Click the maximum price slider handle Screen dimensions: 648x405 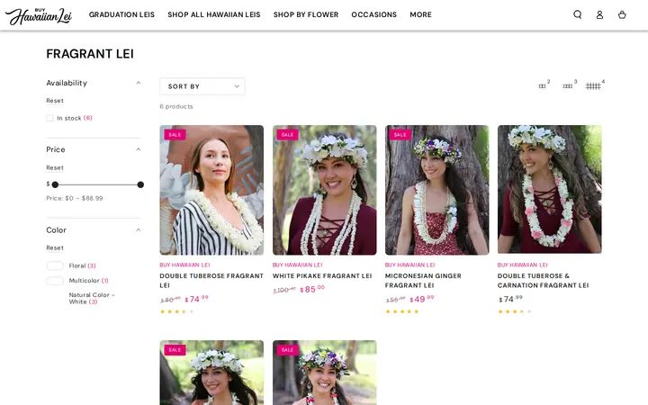(x=140, y=184)
